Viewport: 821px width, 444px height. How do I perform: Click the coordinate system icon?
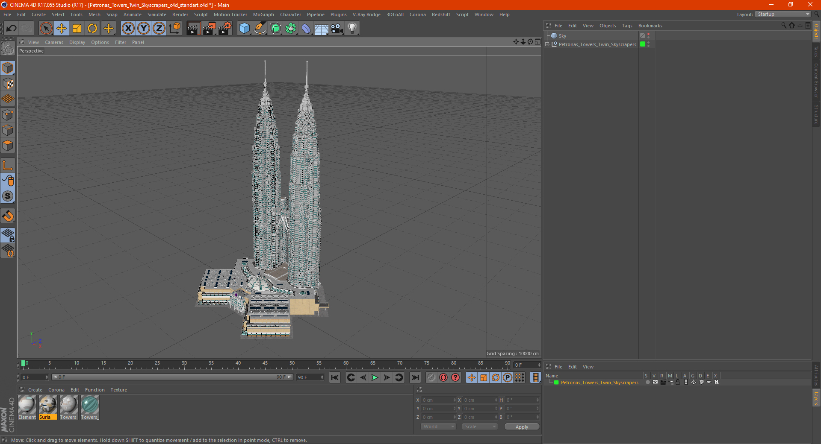click(x=175, y=29)
